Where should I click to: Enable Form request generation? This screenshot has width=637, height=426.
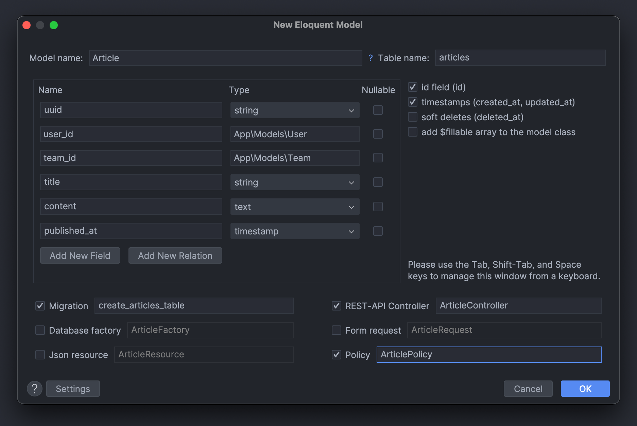pos(336,330)
